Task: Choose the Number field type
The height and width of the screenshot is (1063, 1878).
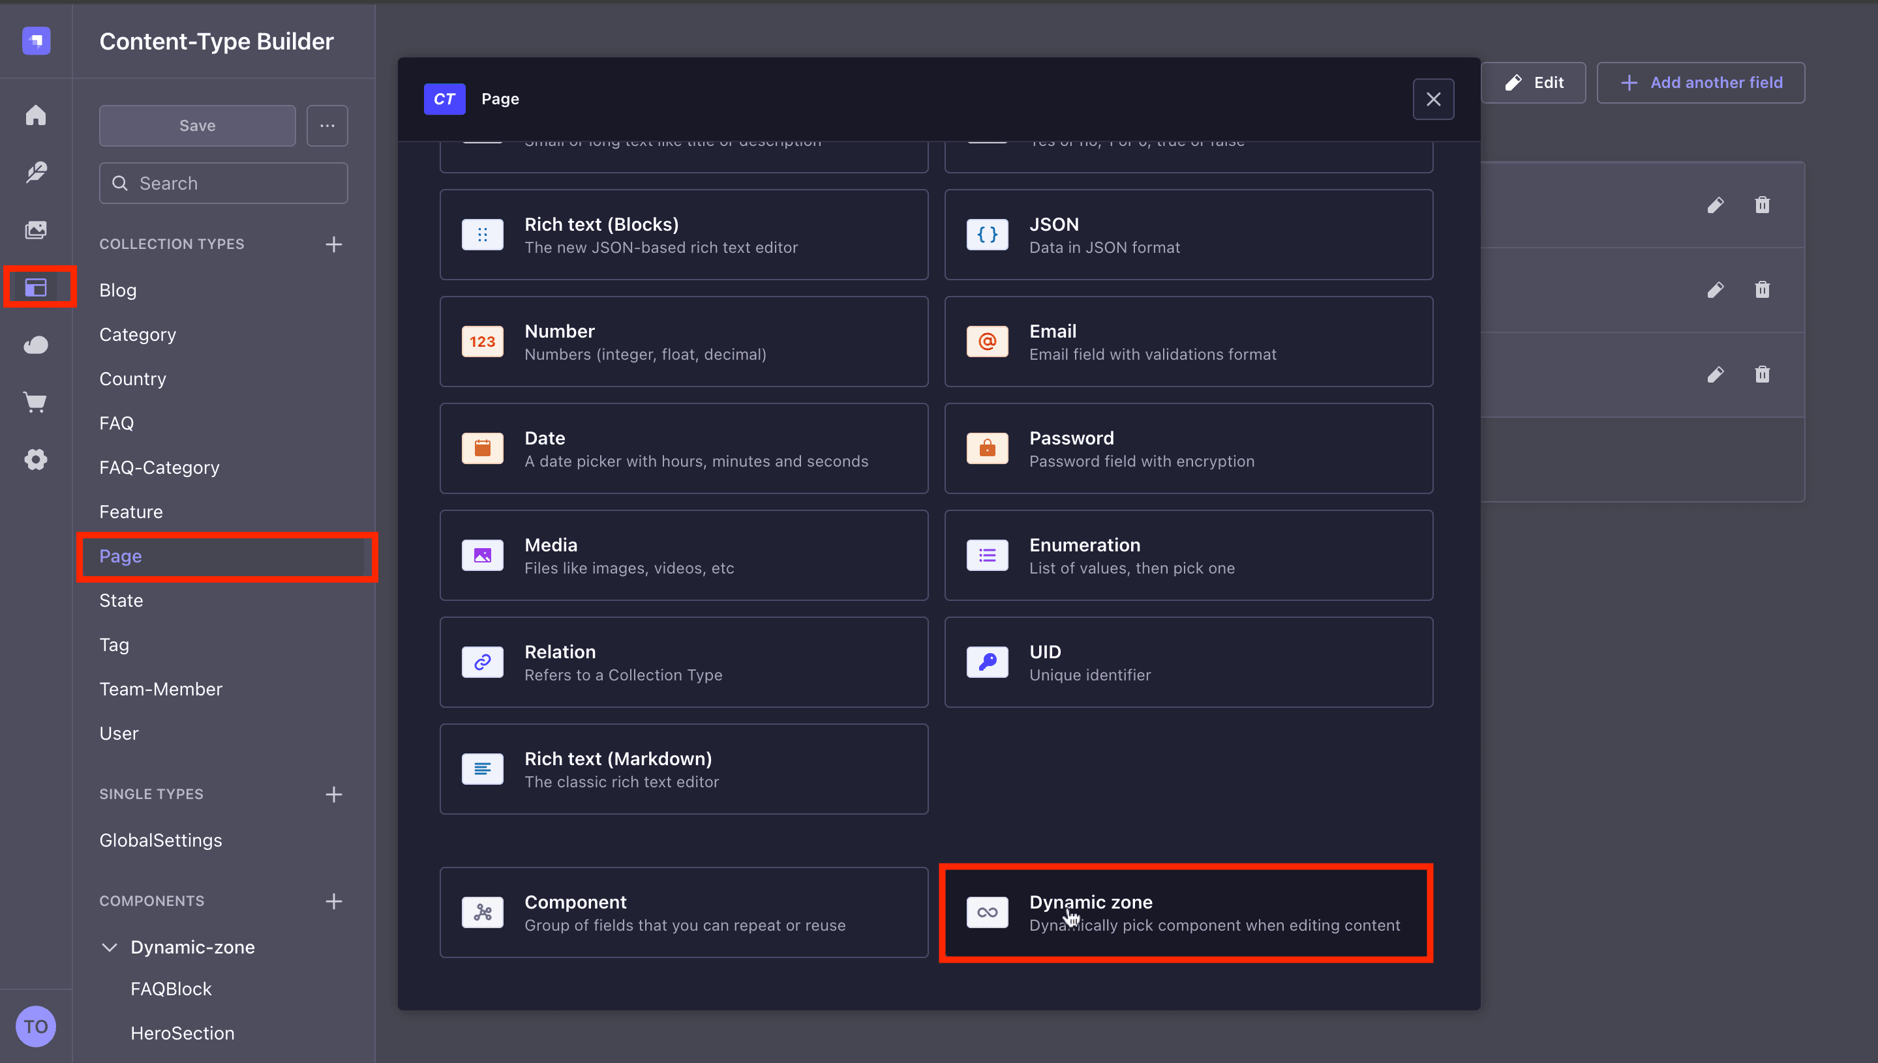Action: pos(684,342)
